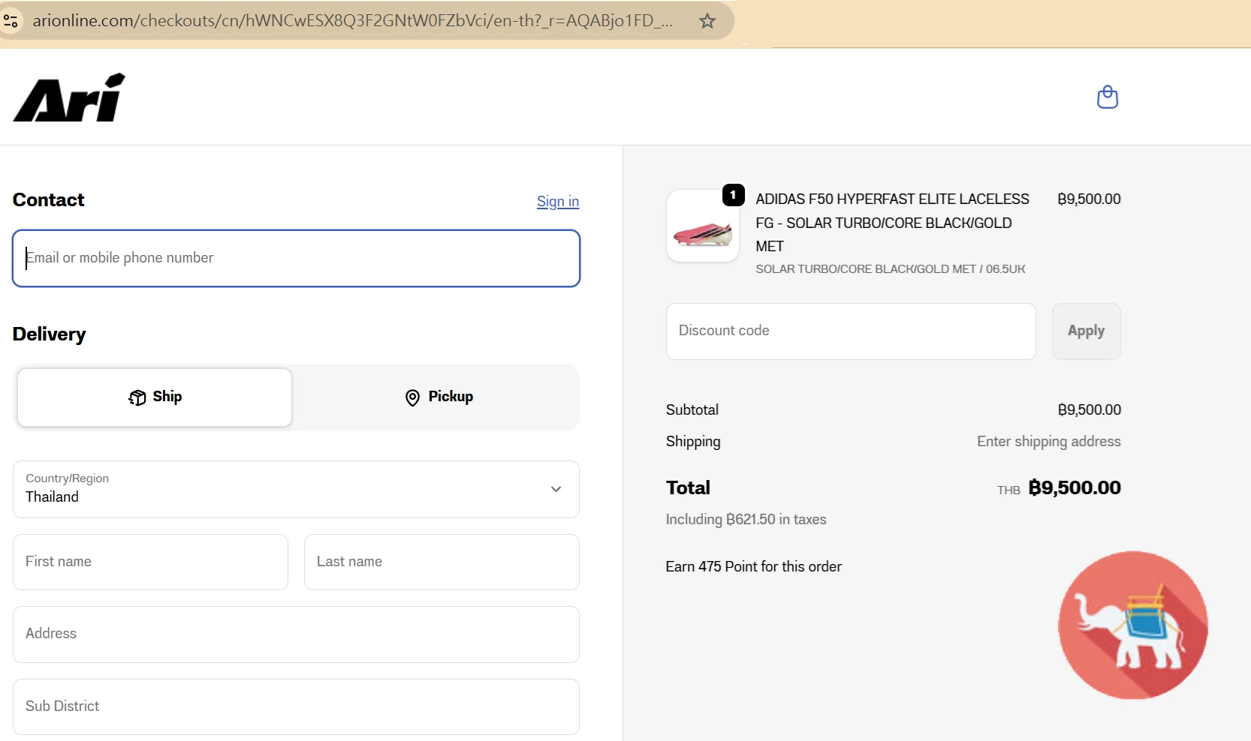
Task: Click the Discount code field
Action: coord(851,331)
